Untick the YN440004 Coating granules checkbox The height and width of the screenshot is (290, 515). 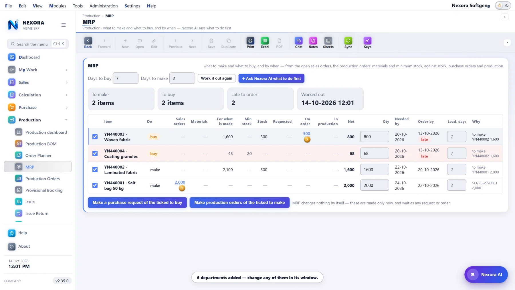coord(95,153)
